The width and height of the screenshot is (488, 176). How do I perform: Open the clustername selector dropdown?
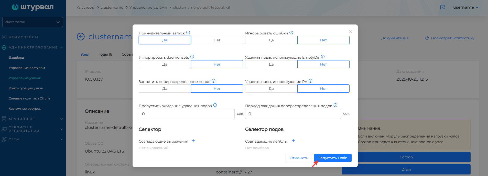point(32,22)
